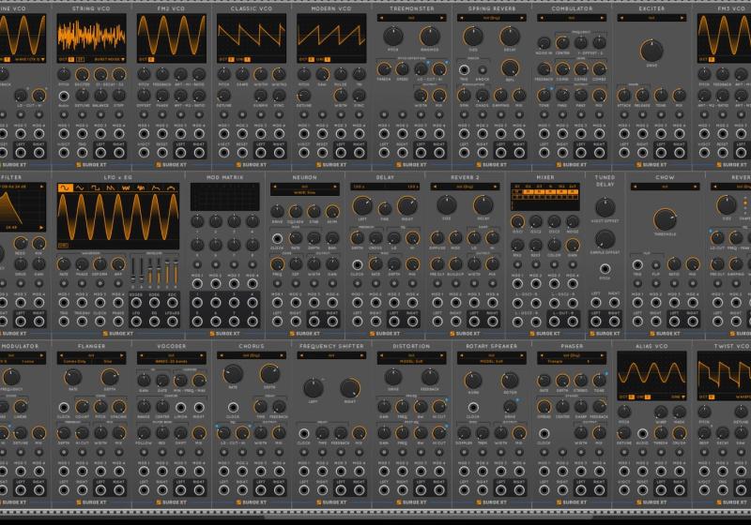
Task: Select square wave shape in LFO x EG
Action: (95, 187)
